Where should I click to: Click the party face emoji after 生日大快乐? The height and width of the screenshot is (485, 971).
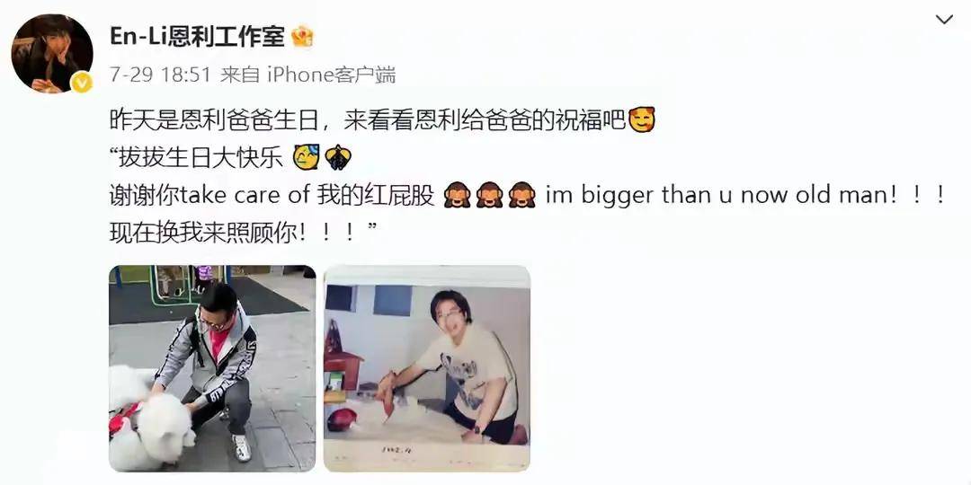(x=307, y=157)
